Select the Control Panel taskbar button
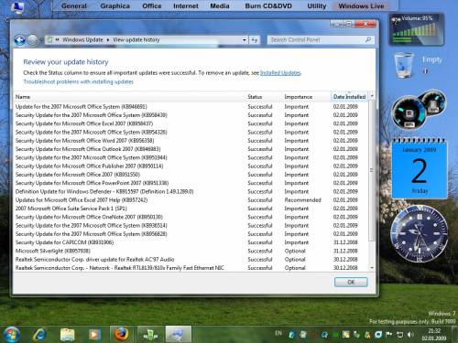Image resolution: width=458 pixels, height=343 pixels. (x=179, y=334)
